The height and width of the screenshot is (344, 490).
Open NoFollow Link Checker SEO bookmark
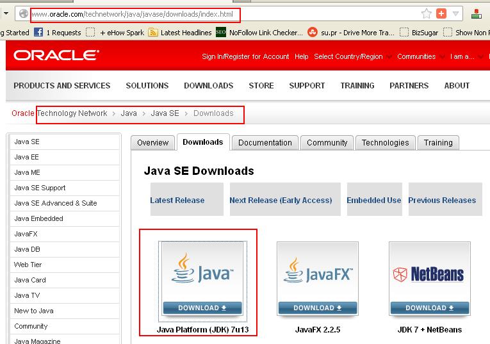pos(259,33)
